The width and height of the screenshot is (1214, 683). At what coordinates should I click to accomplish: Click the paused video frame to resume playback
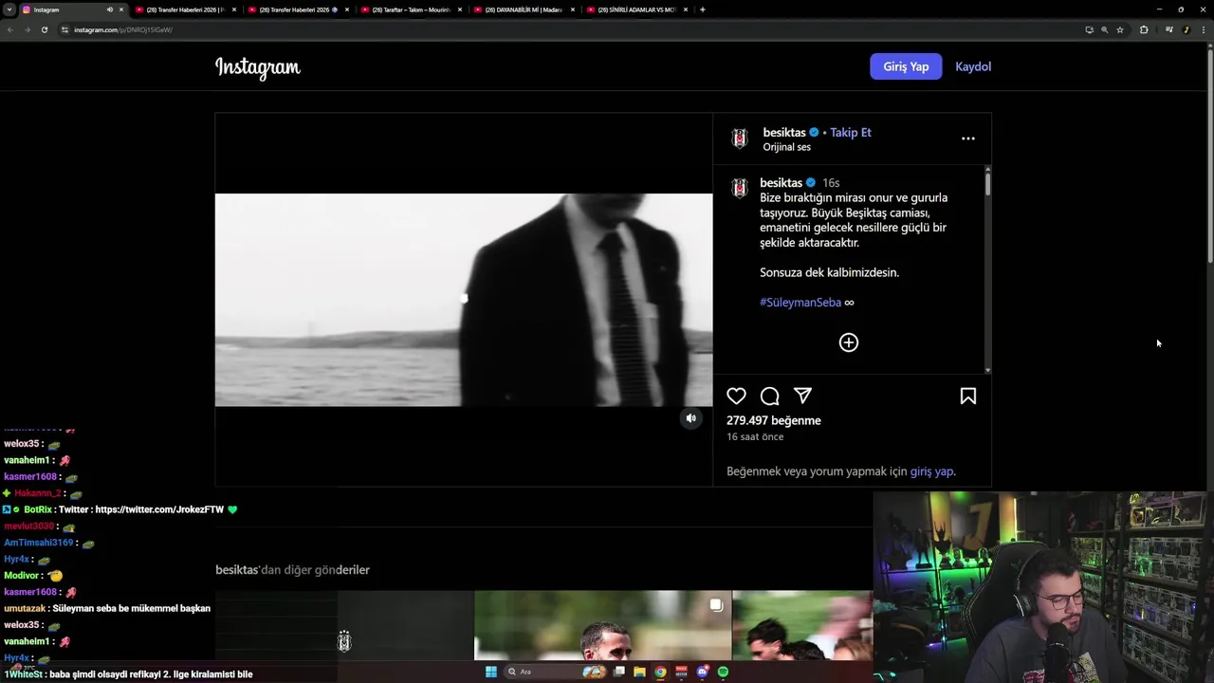coord(464,300)
